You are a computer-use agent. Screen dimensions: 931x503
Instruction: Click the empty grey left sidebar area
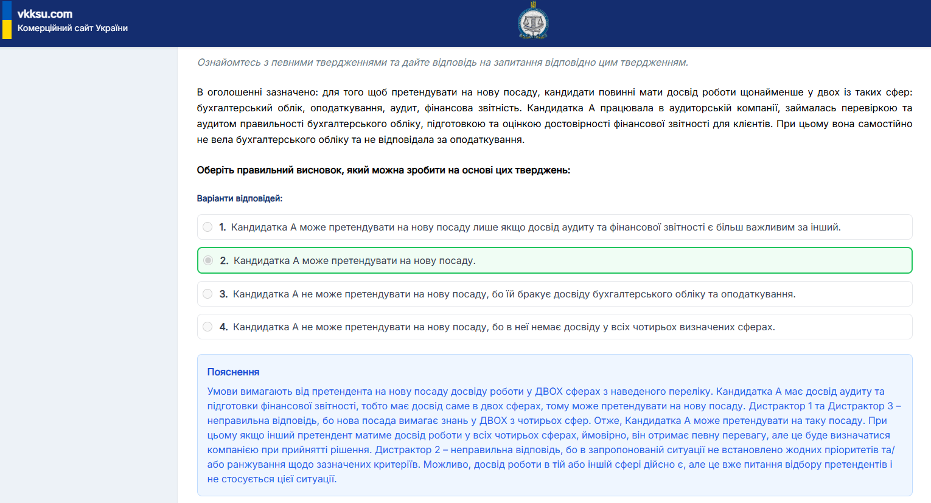click(89, 275)
